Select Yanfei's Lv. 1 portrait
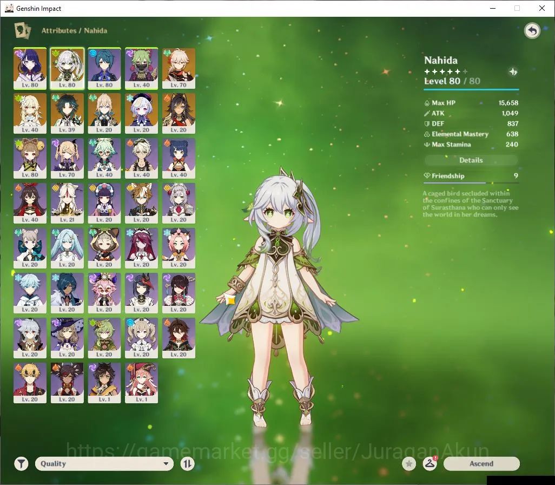 click(142, 383)
